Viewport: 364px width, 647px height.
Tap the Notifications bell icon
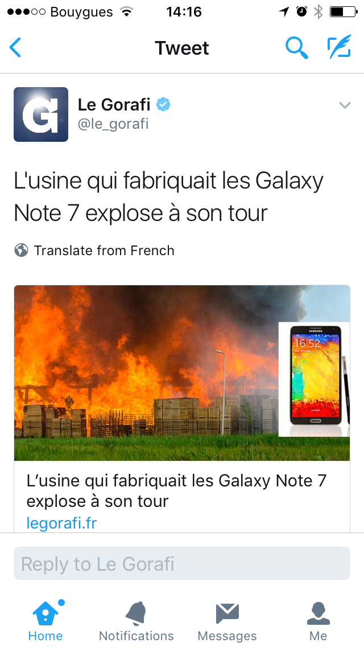pyautogui.click(x=136, y=613)
